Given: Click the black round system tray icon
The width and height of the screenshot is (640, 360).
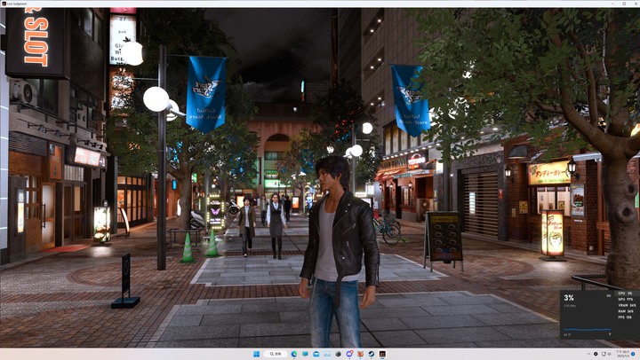Looking at the screenshot, I should point(596,354).
